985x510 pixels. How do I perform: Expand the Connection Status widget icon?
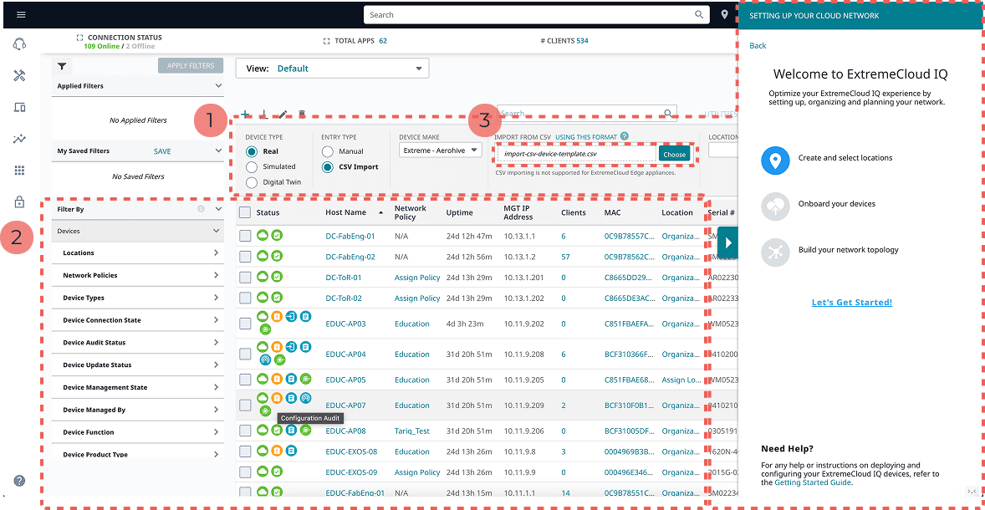coord(79,38)
